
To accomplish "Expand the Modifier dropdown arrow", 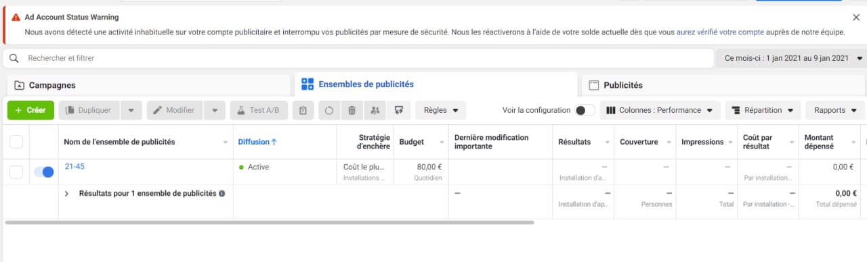I will point(214,110).
